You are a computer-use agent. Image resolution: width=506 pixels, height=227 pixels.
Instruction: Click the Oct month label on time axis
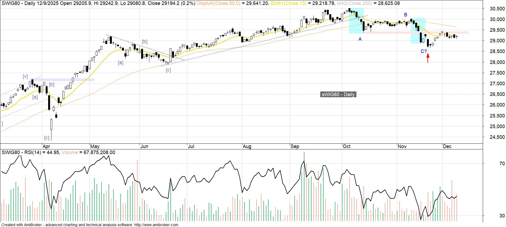pos(347,146)
